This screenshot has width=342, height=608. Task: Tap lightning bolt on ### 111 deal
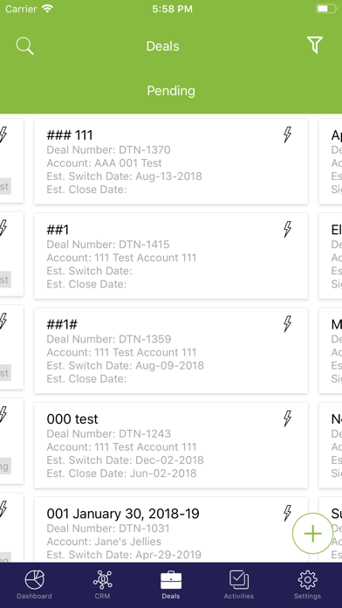click(x=287, y=135)
